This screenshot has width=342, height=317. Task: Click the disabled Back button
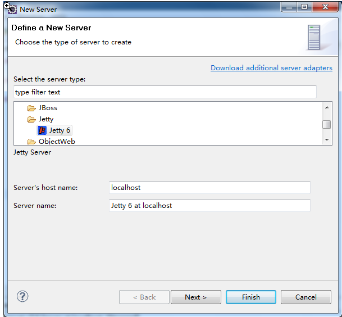(144, 297)
